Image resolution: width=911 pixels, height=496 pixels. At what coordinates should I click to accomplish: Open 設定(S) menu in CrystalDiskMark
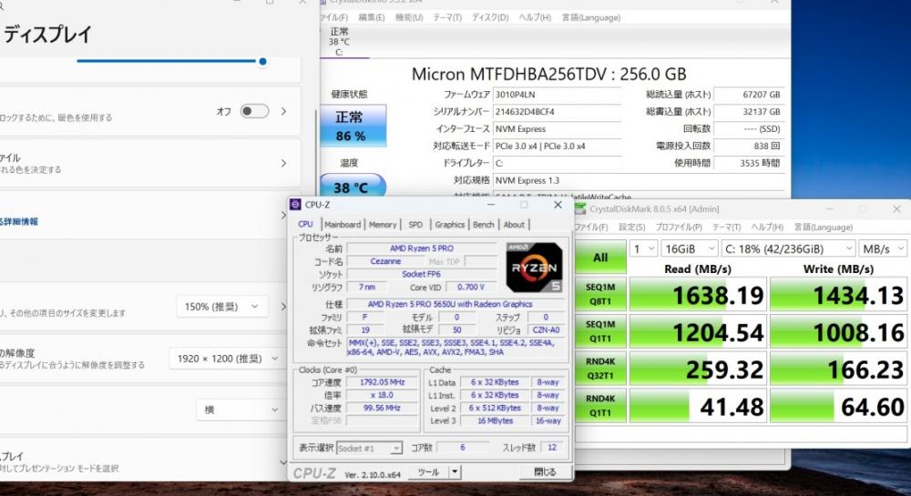[x=631, y=228]
